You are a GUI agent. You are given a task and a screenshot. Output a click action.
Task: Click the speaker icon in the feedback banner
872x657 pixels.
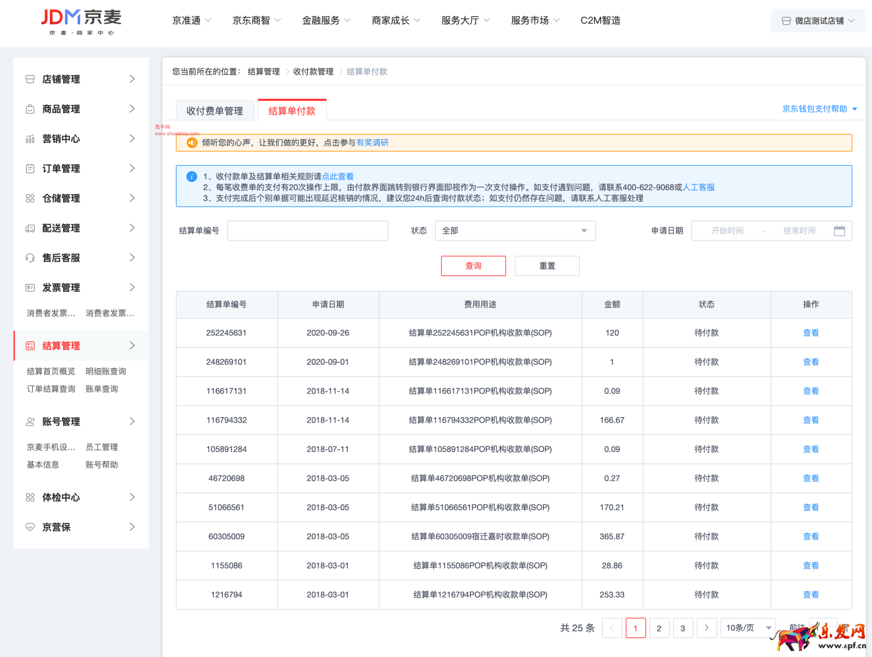click(191, 142)
